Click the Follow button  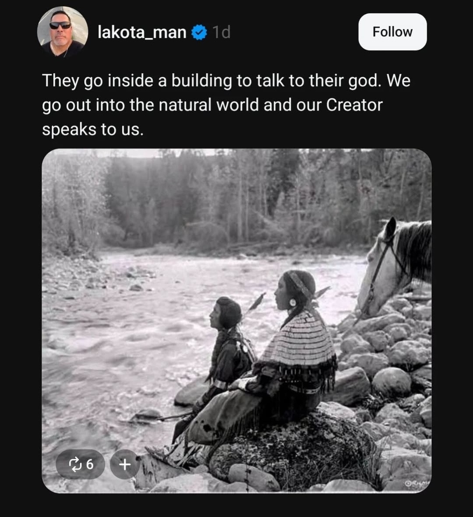pyautogui.click(x=392, y=32)
